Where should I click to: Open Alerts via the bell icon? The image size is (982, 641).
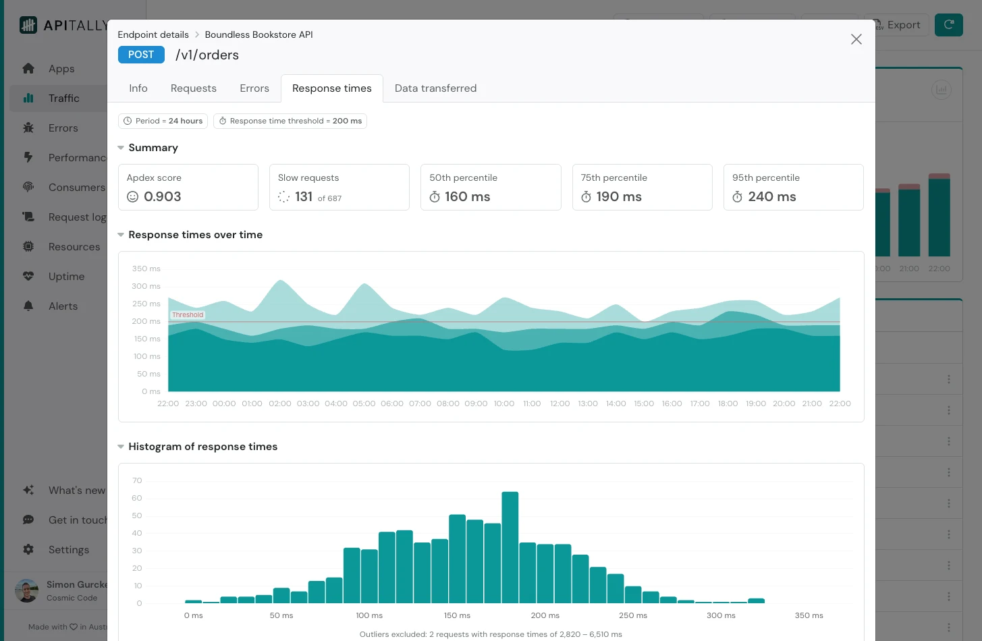pyautogui.click(x=28, y=306)
